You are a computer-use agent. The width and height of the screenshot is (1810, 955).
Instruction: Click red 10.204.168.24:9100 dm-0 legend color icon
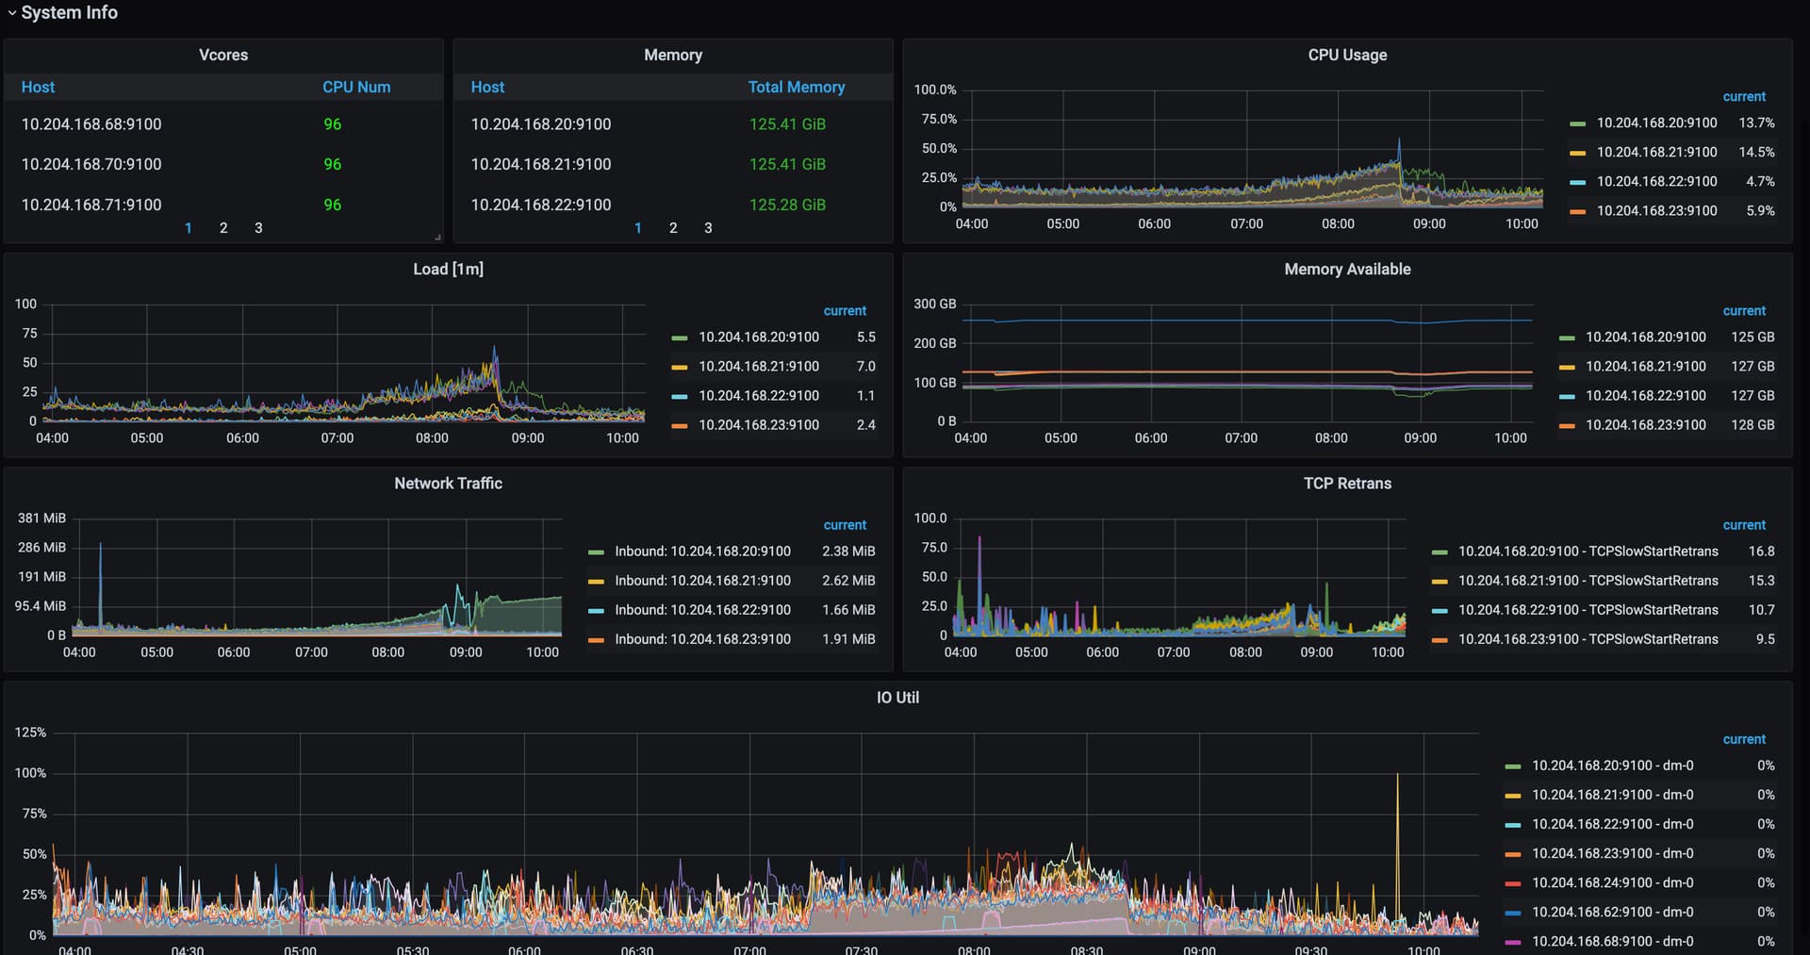point(1512,883)
